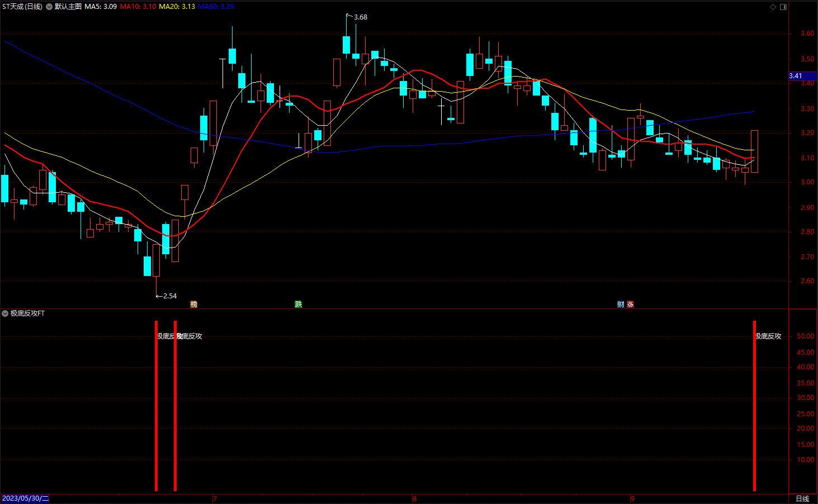This screenshot has height=504, width=818.
Task: Click the 2.54 low price annotation
Action: point(170,296)
